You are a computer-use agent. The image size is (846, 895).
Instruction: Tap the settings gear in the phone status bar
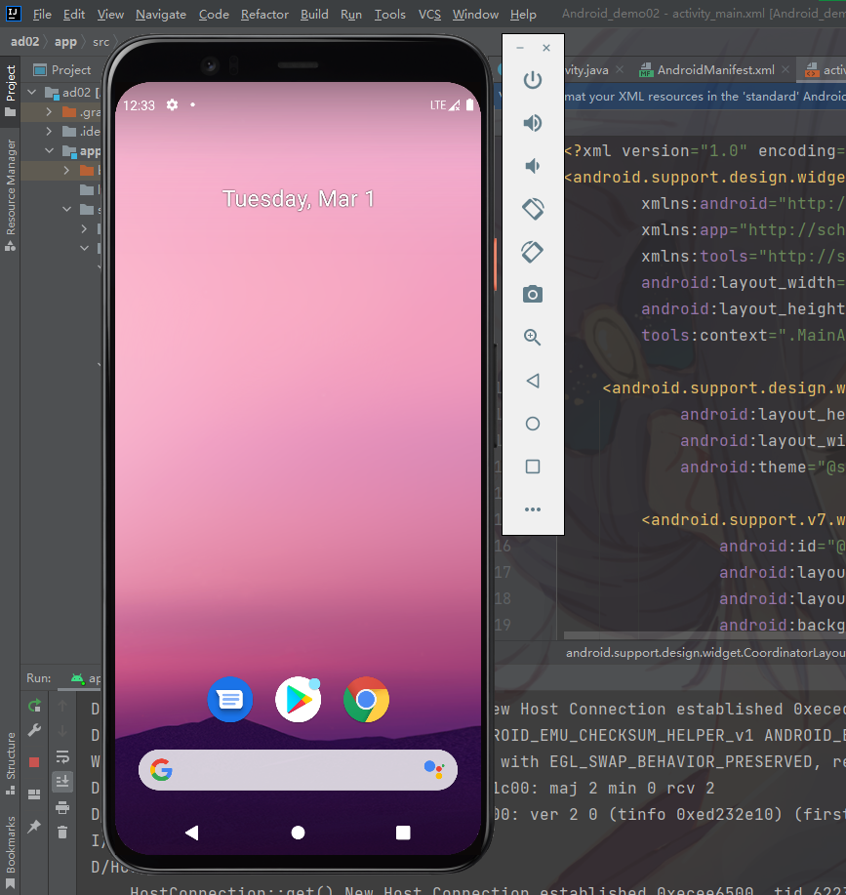pyautogui.click(x=172, y=105)
